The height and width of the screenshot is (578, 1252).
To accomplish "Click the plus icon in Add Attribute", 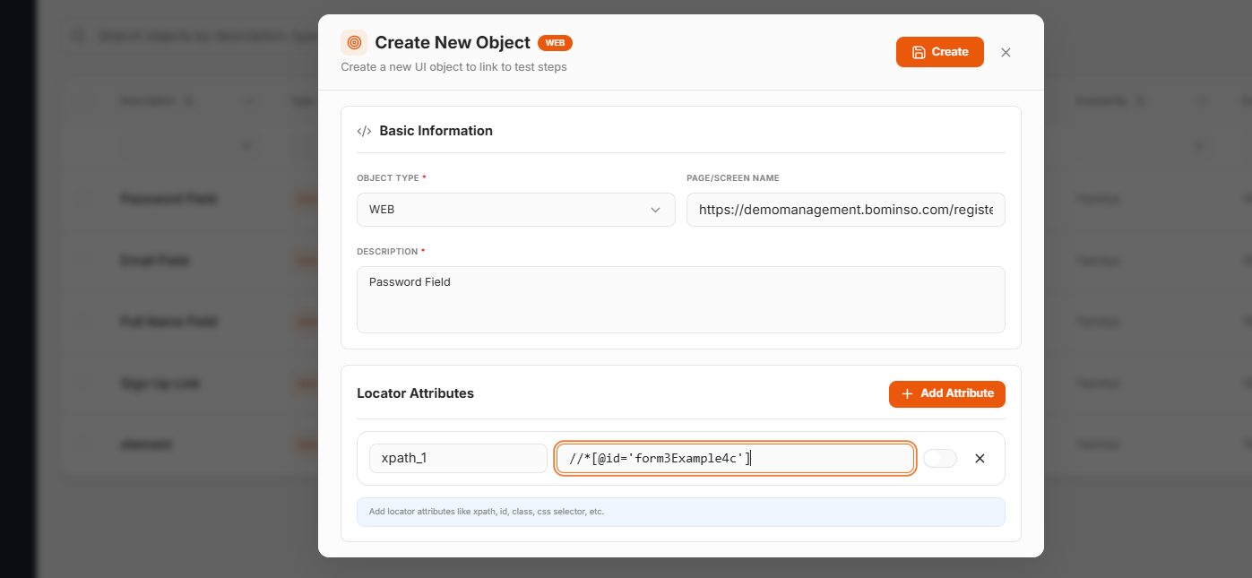I will [x=907, y=394].
